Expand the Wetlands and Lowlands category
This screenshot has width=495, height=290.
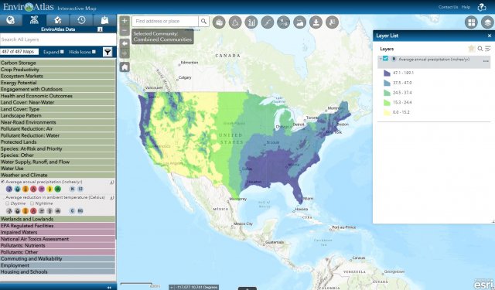(x=58, y=219)
